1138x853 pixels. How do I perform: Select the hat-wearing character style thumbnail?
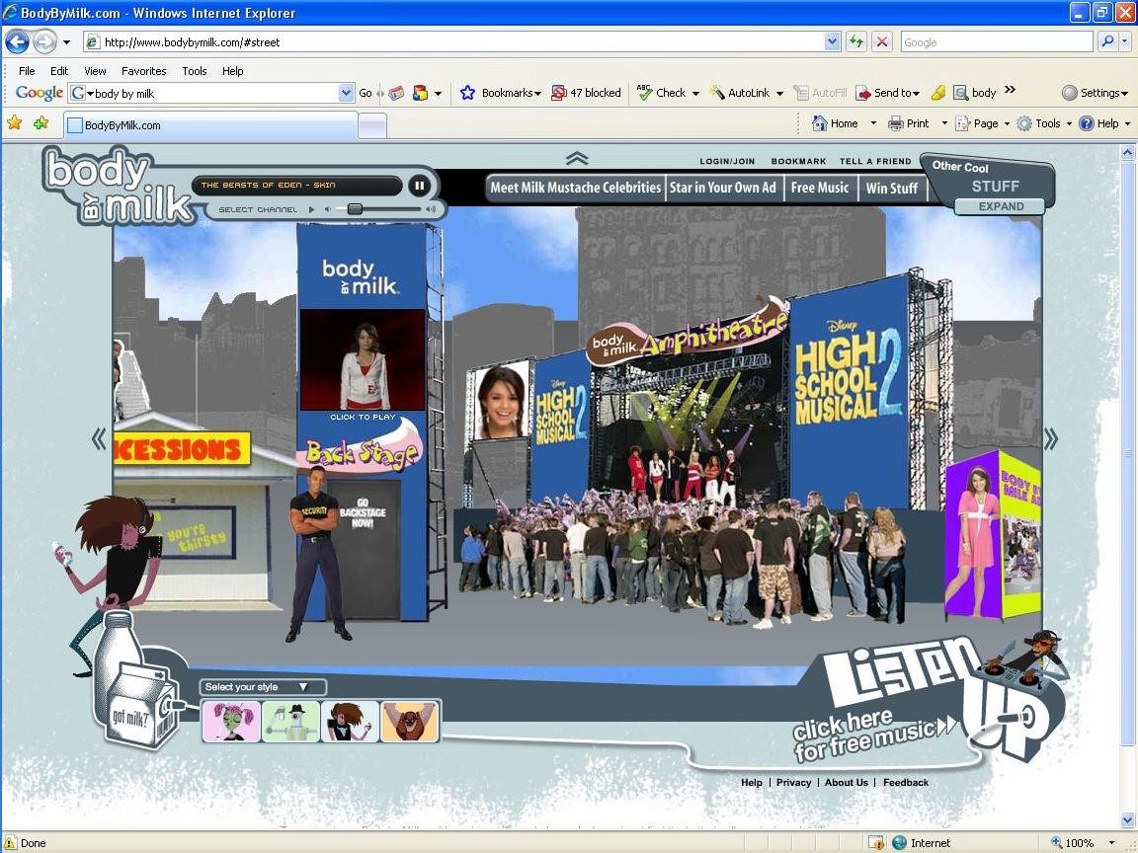(291, 721)
